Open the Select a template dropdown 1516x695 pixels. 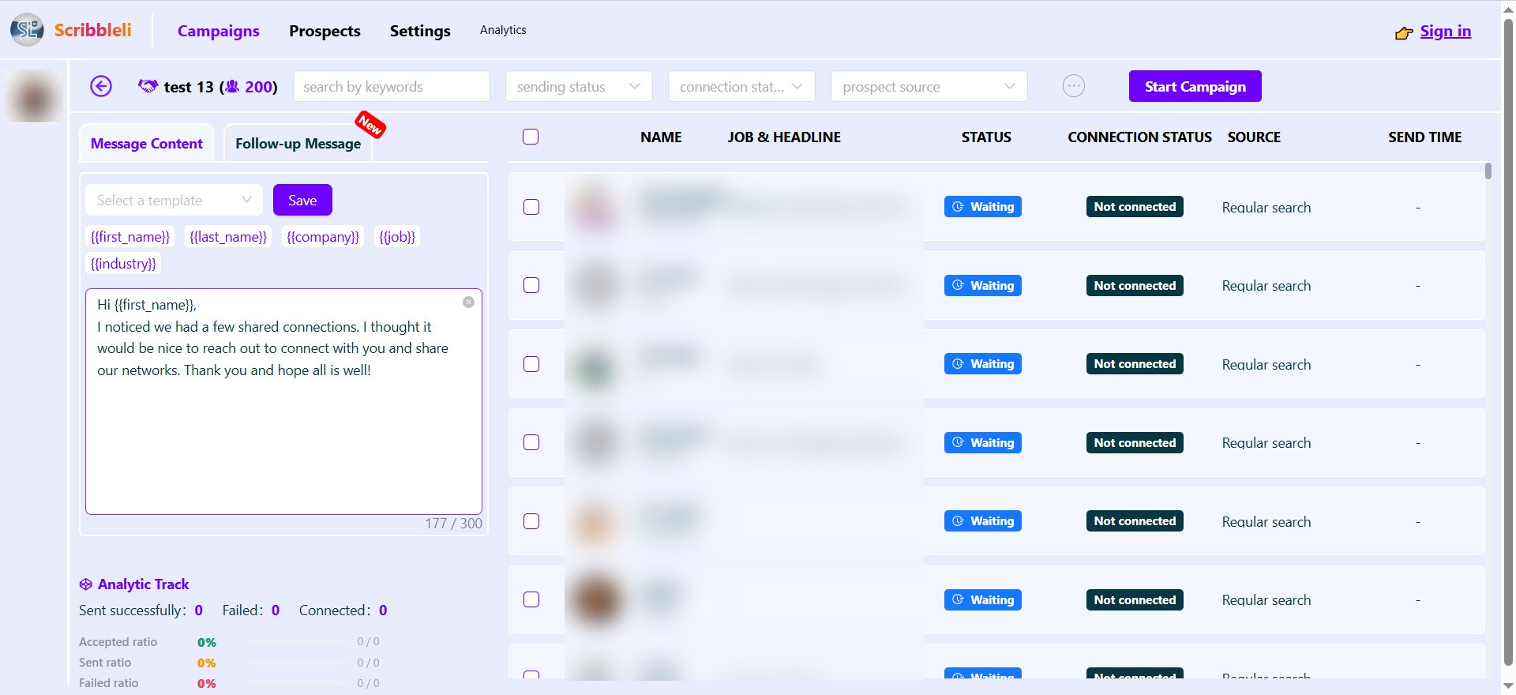pos(174,200)
